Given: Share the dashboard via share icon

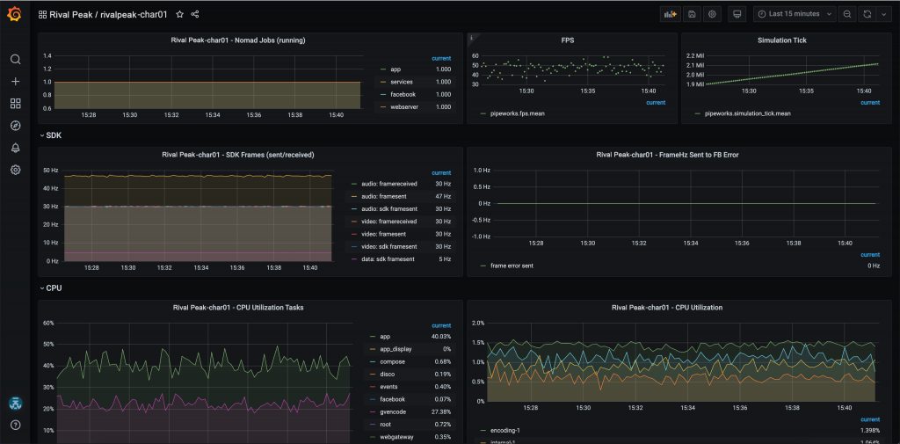Looking at the screenshot, I should click(x=195, y=14).
